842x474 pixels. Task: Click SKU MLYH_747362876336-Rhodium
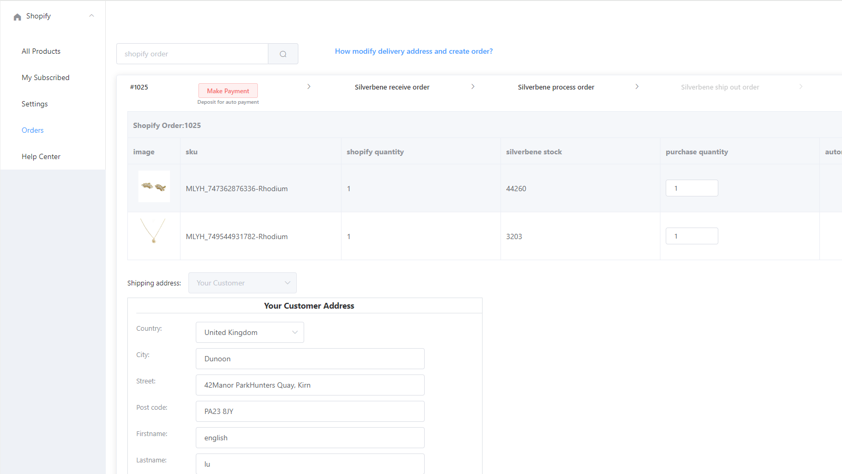(237, 189)
